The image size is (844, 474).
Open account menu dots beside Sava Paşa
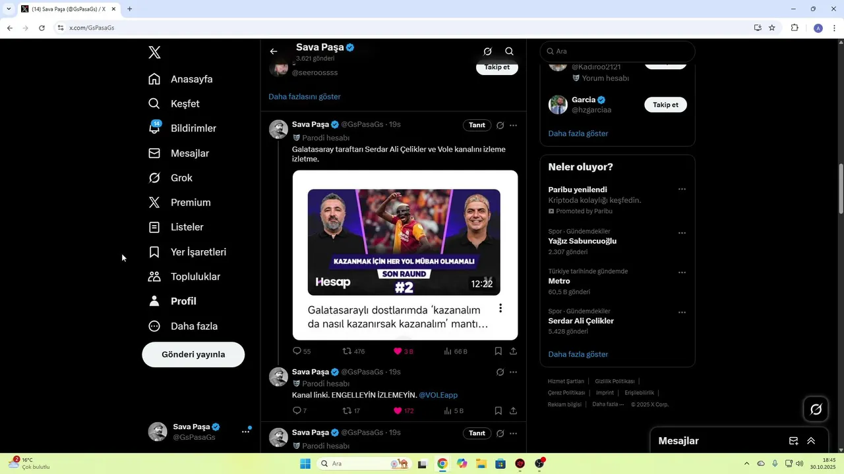tap(245, 432)
